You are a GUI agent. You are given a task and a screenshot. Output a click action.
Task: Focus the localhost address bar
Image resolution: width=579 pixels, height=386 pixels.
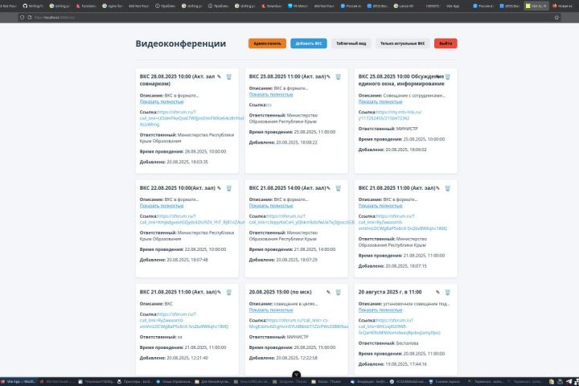tap(288, 18)
